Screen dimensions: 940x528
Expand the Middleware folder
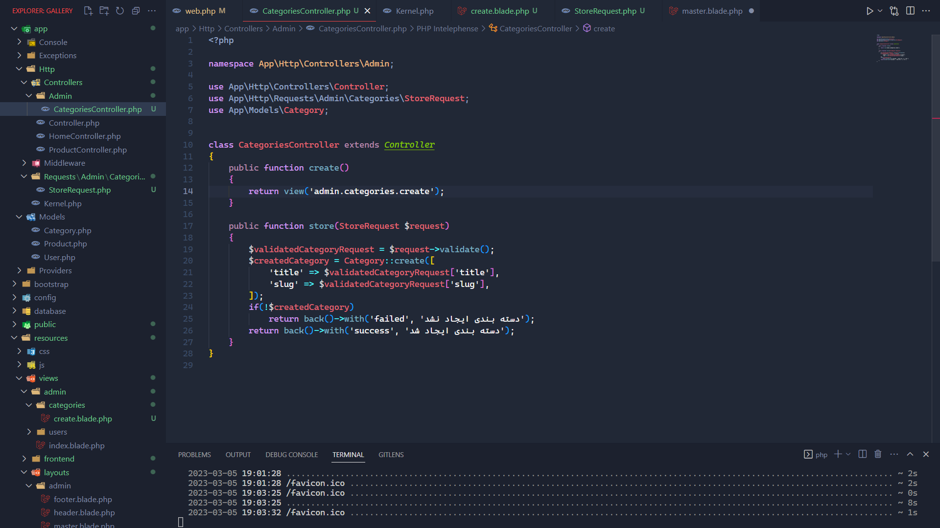pyautogui.click(x=24, y=163)
